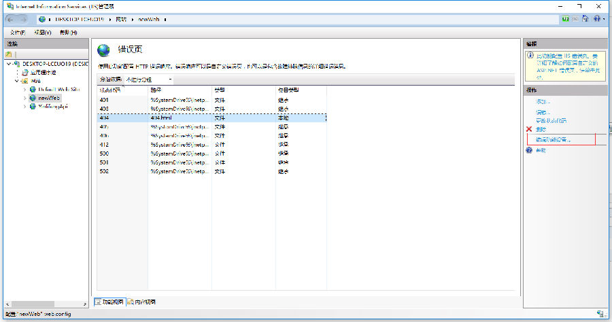Select the 502 error page row
Image resolution: width=612 pixels, height=322 pixels.
(x=211, y=171)
